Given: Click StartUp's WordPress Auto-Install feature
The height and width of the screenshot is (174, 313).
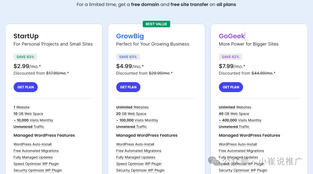Looking at the screenshot, I should (x=32, y=144).
